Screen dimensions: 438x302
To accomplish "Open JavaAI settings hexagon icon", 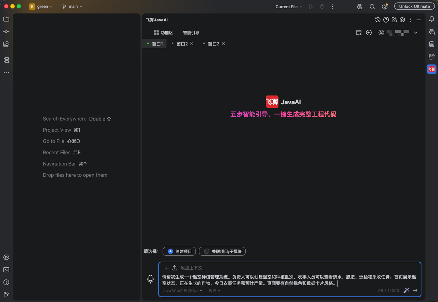I will coord(402,20).
